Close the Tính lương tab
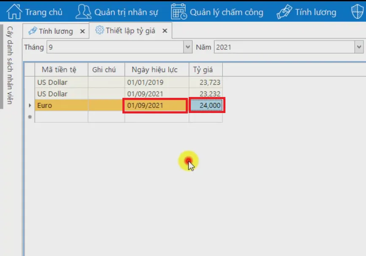366x256 pixels. (x=82, y=31)
